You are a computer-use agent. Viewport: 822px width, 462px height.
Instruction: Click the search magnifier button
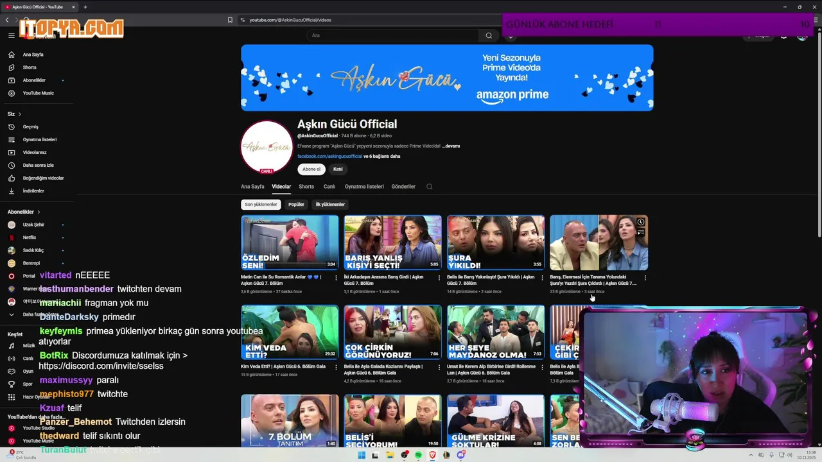tap(489, 35)
